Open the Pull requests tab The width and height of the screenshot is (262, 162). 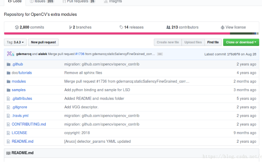pyautogui.click(x=79, y=1)
